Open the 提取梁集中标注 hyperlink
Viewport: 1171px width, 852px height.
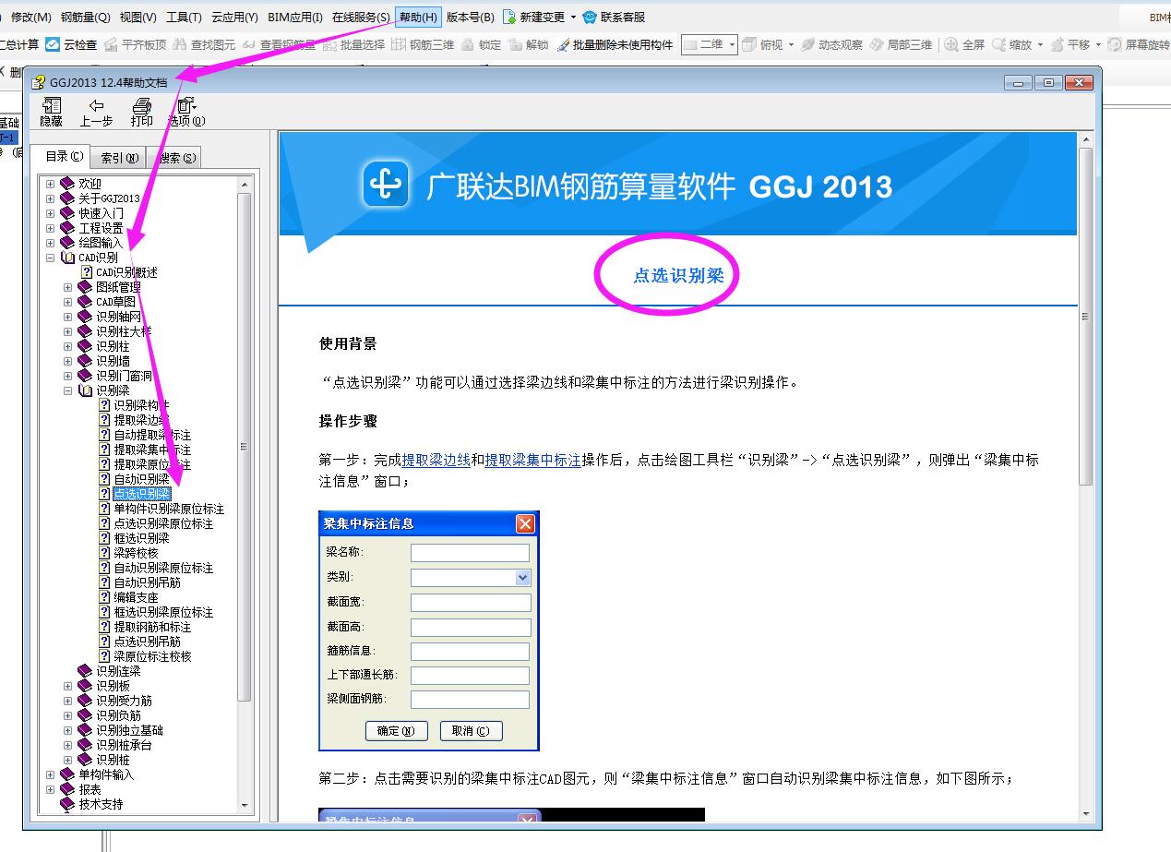point(532,460)
